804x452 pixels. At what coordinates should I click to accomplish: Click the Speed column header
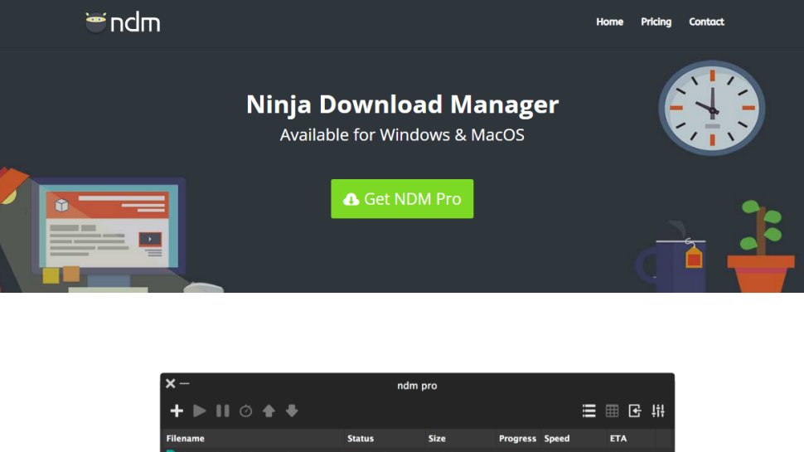557,439
